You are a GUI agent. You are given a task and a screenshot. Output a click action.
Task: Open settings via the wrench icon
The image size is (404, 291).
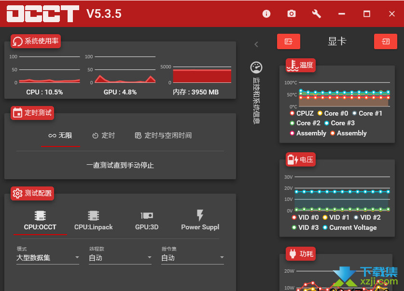317,13
